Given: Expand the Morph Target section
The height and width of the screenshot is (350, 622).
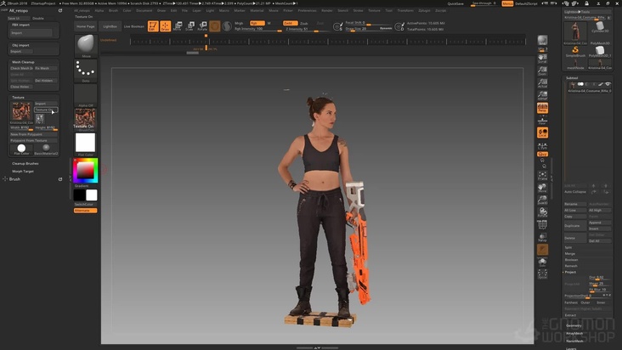Looking at the screenshot, I should tap(23, 172).
